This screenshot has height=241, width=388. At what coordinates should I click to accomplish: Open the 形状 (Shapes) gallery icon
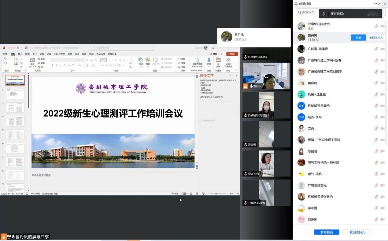141,60
